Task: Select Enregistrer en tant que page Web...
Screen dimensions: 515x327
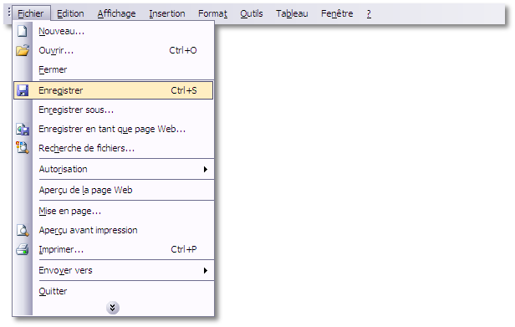Action: pos(114,129)
